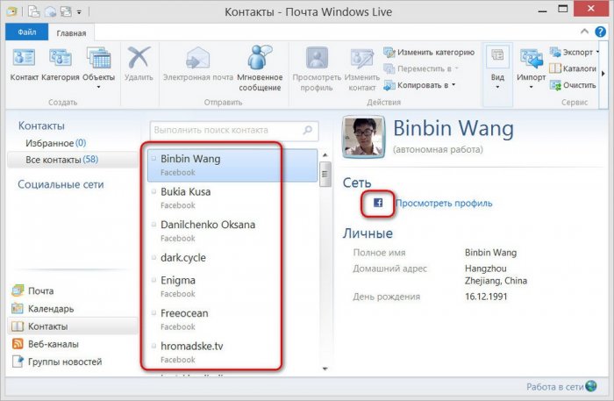
Task: Open the Объекты creation button
Action: [x=98, y=68]
